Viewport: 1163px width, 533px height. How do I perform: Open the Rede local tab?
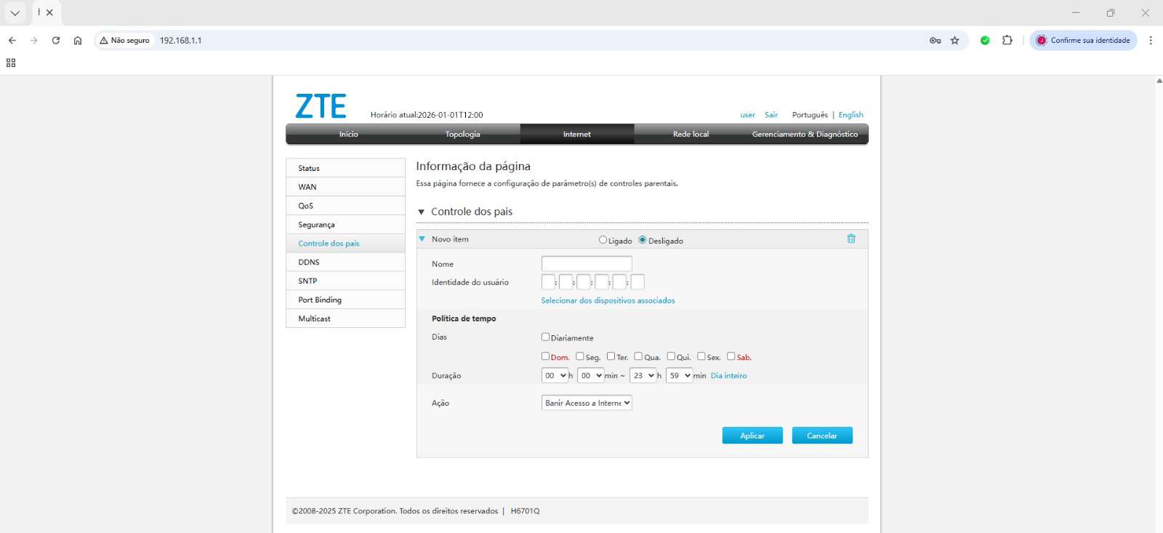(691, 135)
